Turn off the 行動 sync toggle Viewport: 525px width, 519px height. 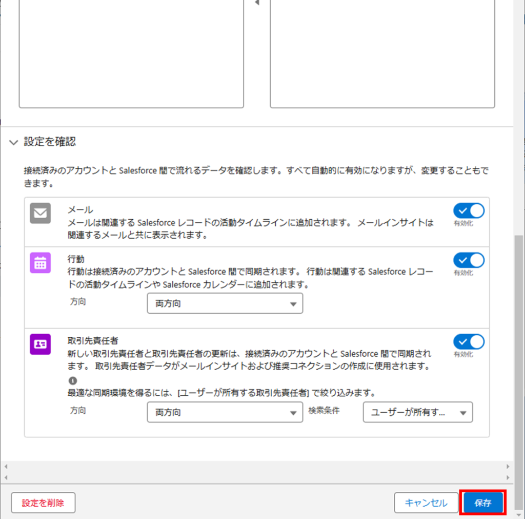coord(469,260)
